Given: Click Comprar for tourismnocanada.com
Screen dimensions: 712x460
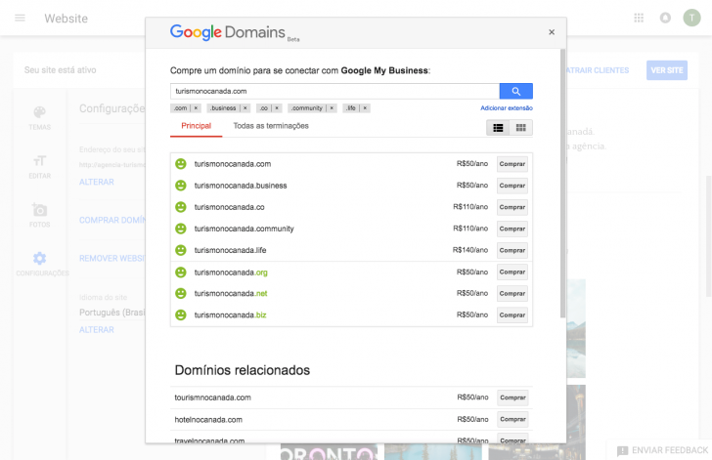Looking at the screenshot, I should coord(512,397).
